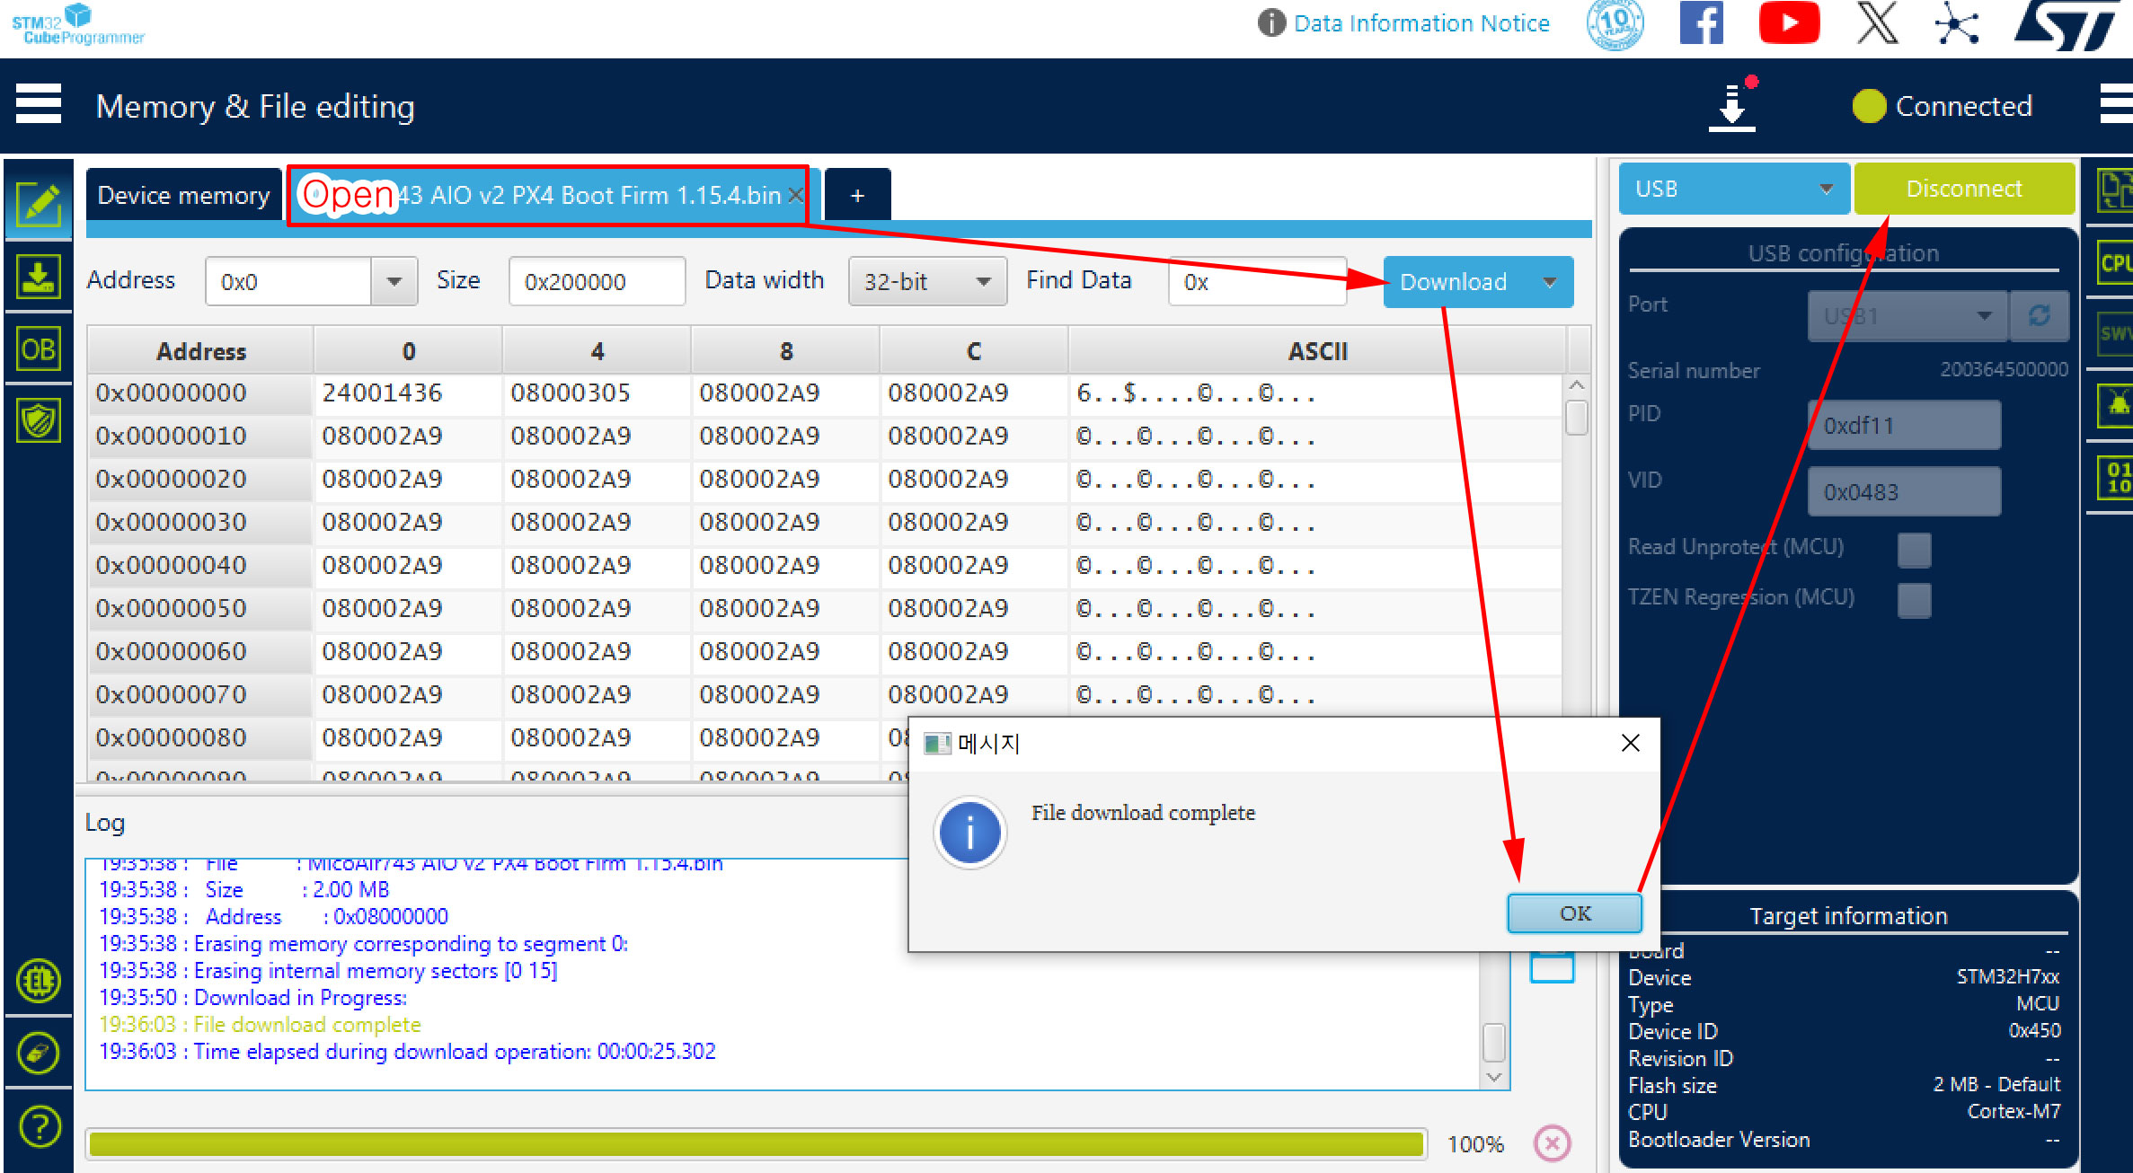Open the Option Bytes (OB) panel

click(38, 348)
